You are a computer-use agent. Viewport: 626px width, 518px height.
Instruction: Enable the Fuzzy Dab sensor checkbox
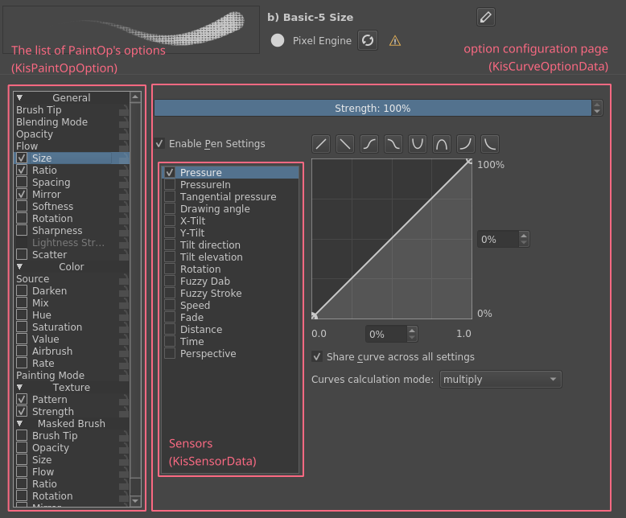tap(170, 281)
